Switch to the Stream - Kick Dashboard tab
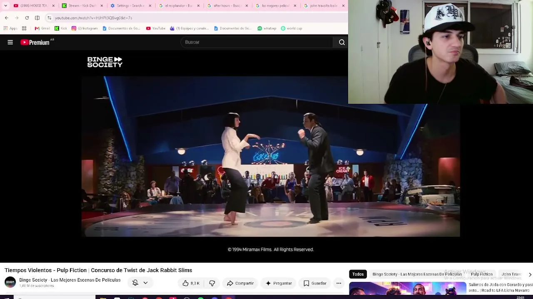The height and width of the screenshot is (299, 533). pyautogui.click(x=82, y=6)
